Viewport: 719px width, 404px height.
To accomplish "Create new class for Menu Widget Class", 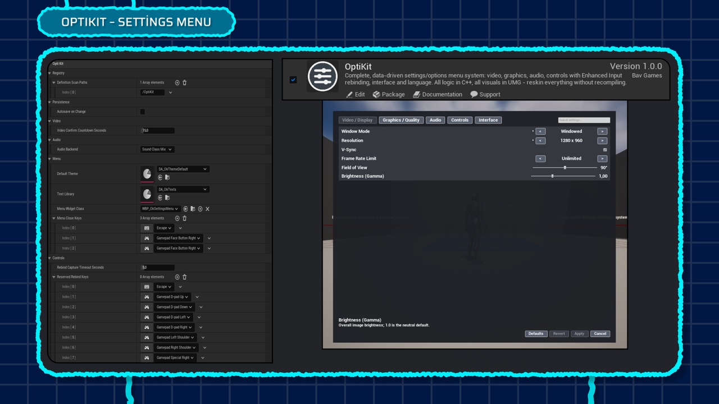I will (200, 209).
